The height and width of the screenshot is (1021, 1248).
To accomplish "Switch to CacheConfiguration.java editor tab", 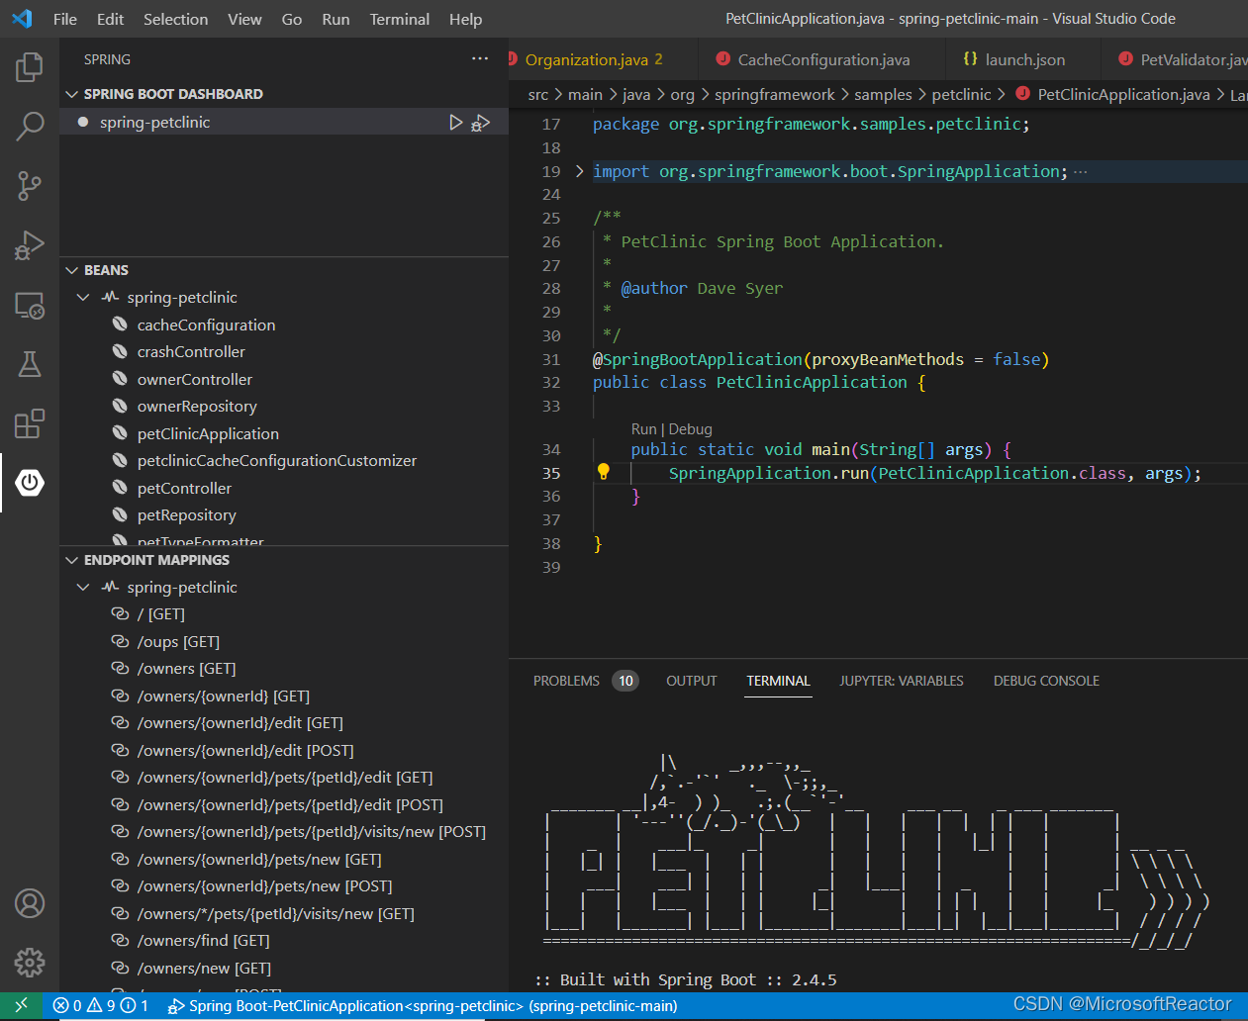I will tap(822, 59).
